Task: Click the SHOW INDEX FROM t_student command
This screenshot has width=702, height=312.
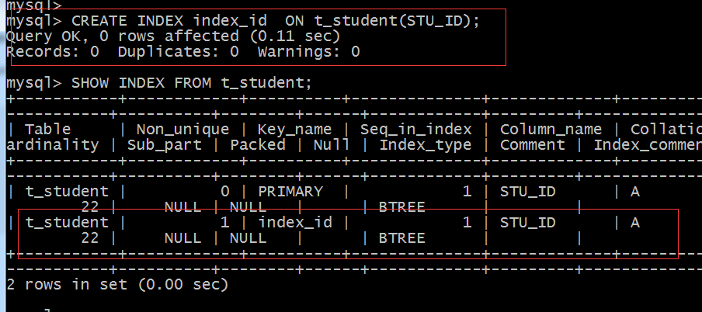Action: pyautogui.click(x=192, y=82)
